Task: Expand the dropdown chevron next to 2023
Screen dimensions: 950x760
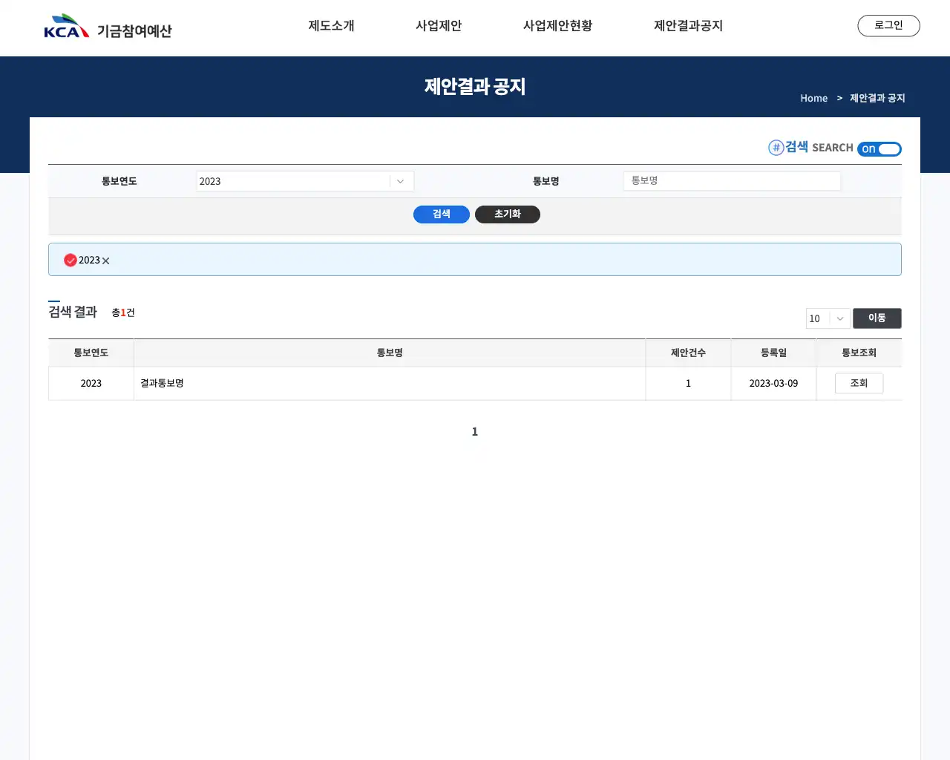Action: coord(400,180)
